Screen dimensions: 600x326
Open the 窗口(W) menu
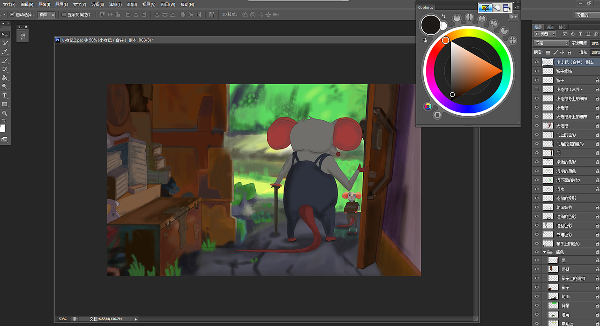click(x=168, y=4)
